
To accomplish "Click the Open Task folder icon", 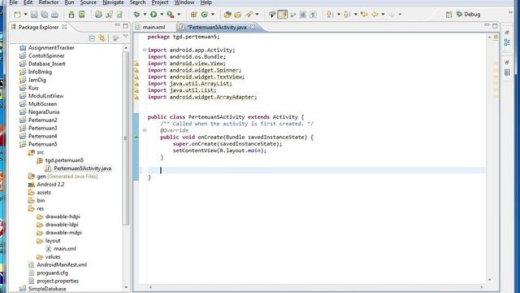I will [x=238, y=15].
